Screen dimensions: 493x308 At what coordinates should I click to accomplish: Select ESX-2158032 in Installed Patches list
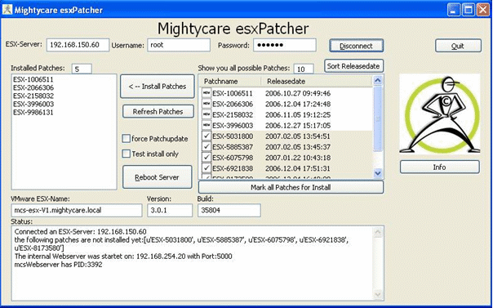coord(33,96)
